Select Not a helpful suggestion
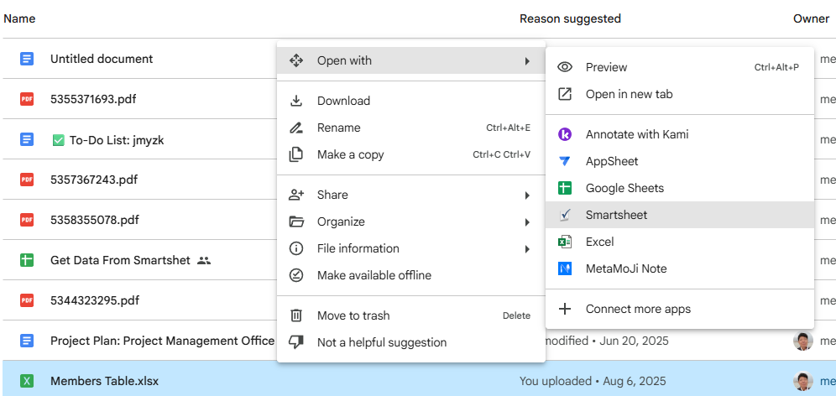 410,342
